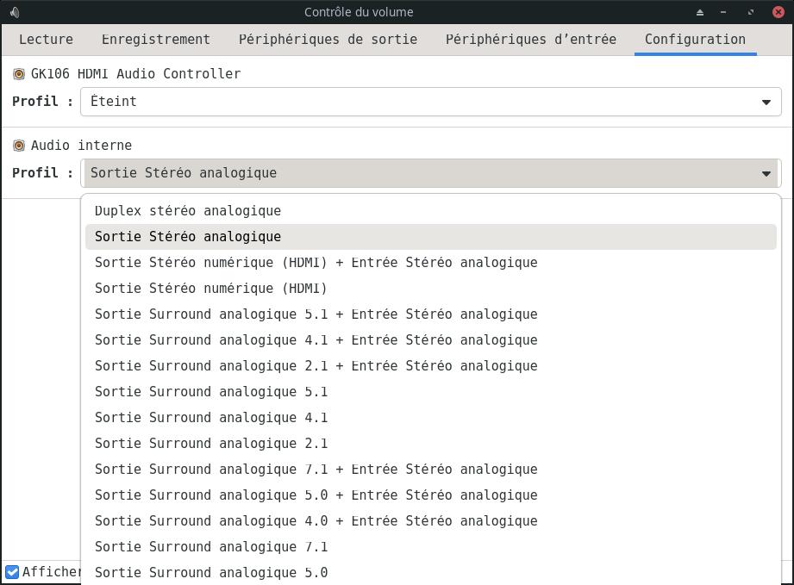Select Surround analogique 2.1 + Entrée Stéréo analogique
The width and height of the screenshot is (794, 585).
tap(431, 366)
